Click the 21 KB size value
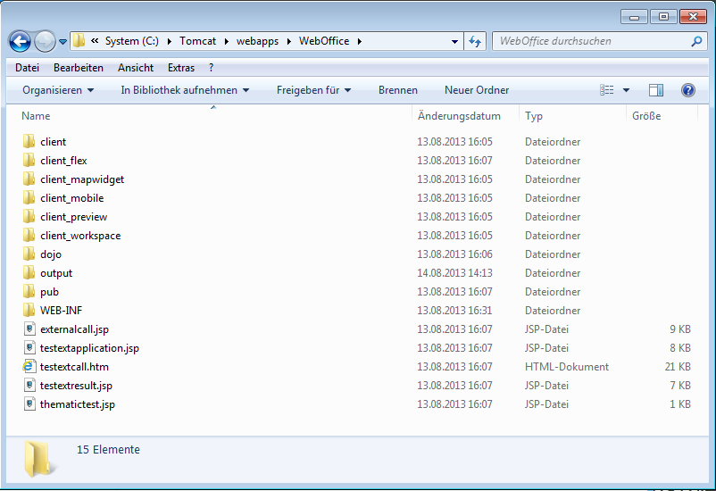Viewport: 716px width, 491px height. tap(678, 367)
